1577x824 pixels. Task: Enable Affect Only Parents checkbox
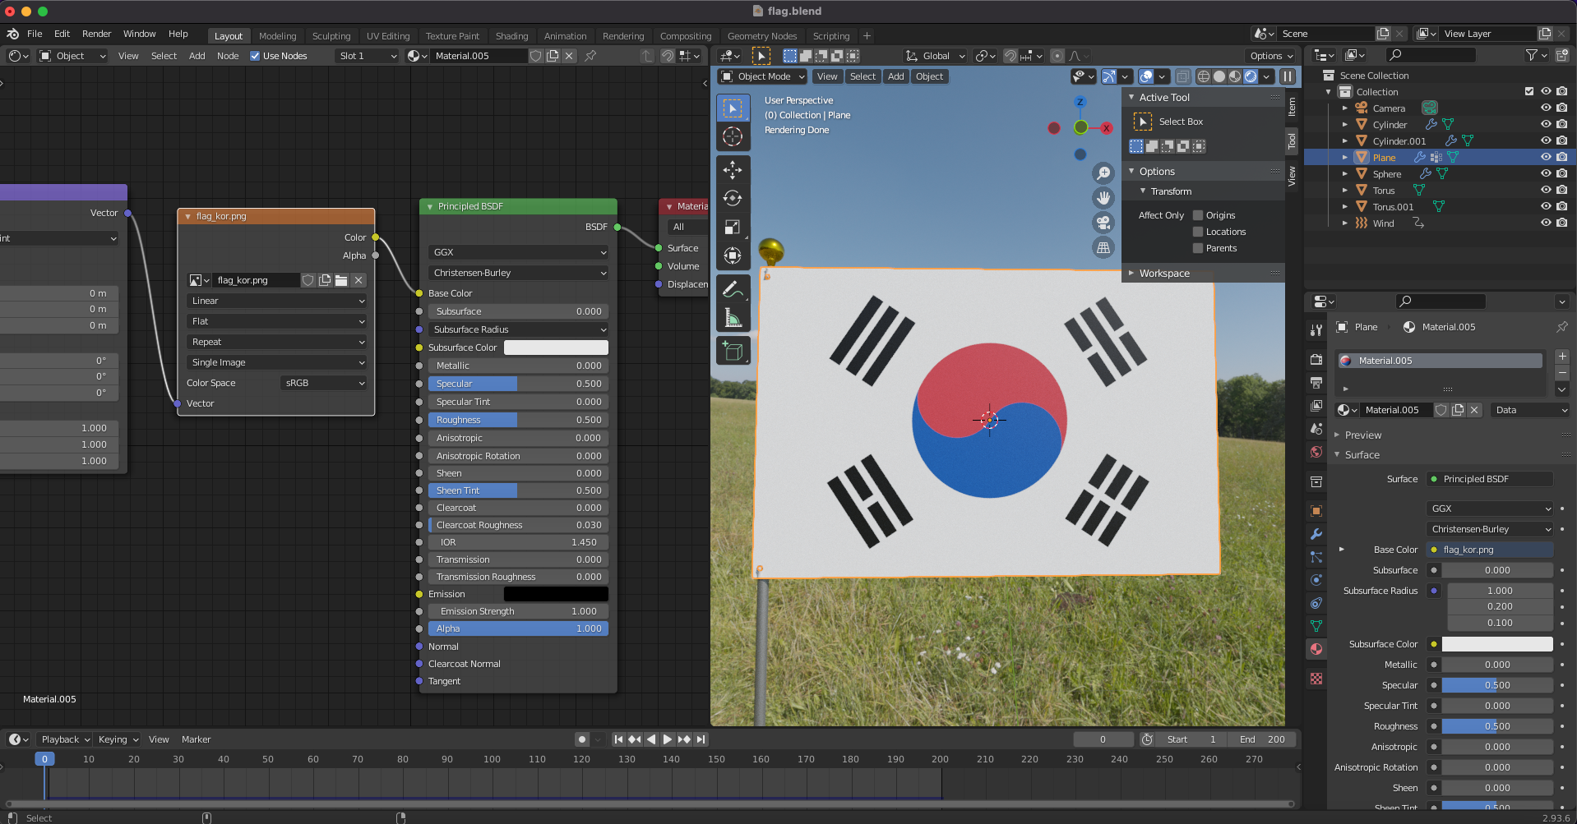1198,248
